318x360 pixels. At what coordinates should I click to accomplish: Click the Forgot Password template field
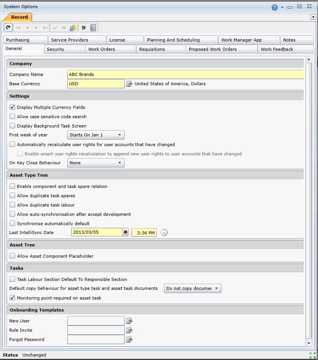(96, 339)
